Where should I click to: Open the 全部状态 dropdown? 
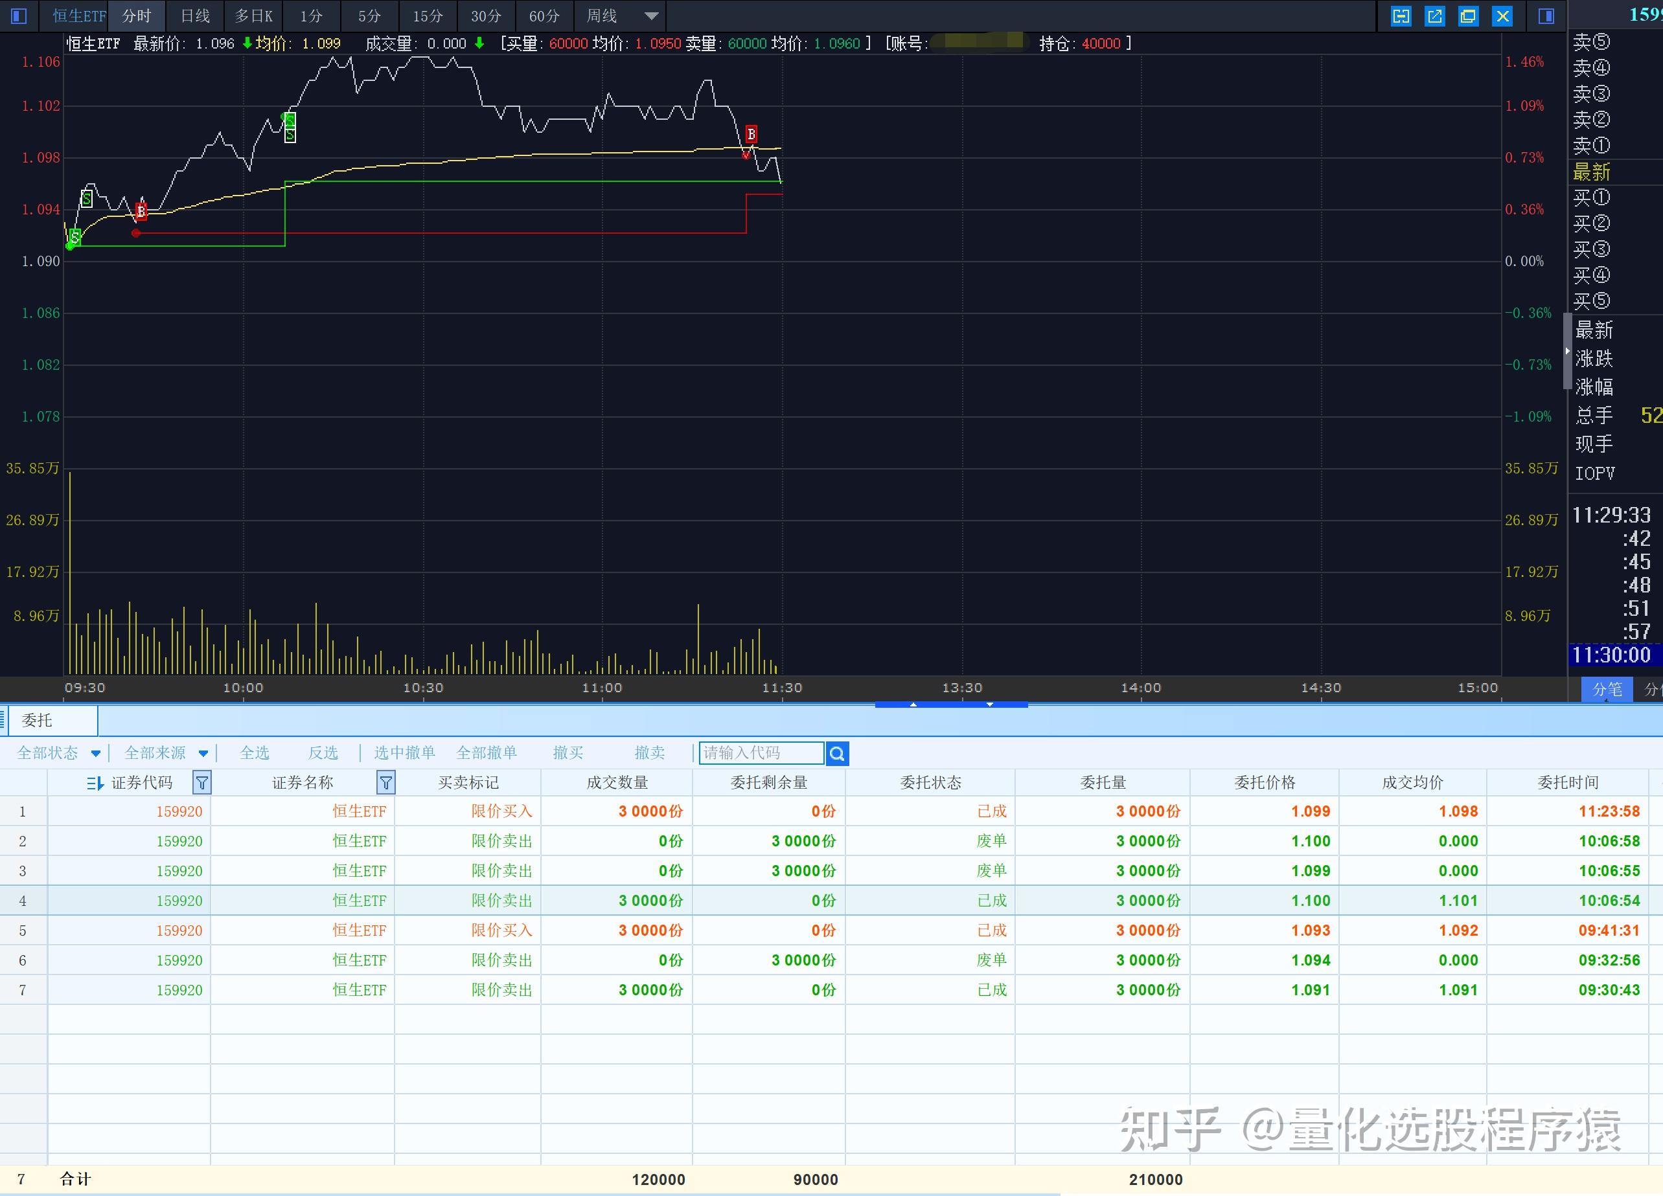point(95,753)
